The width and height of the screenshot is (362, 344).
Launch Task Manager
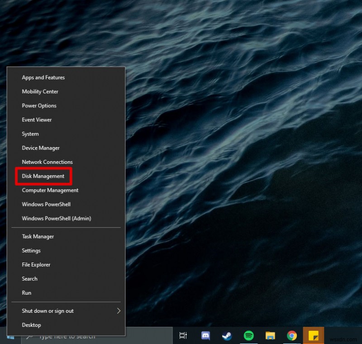(38, 236)
